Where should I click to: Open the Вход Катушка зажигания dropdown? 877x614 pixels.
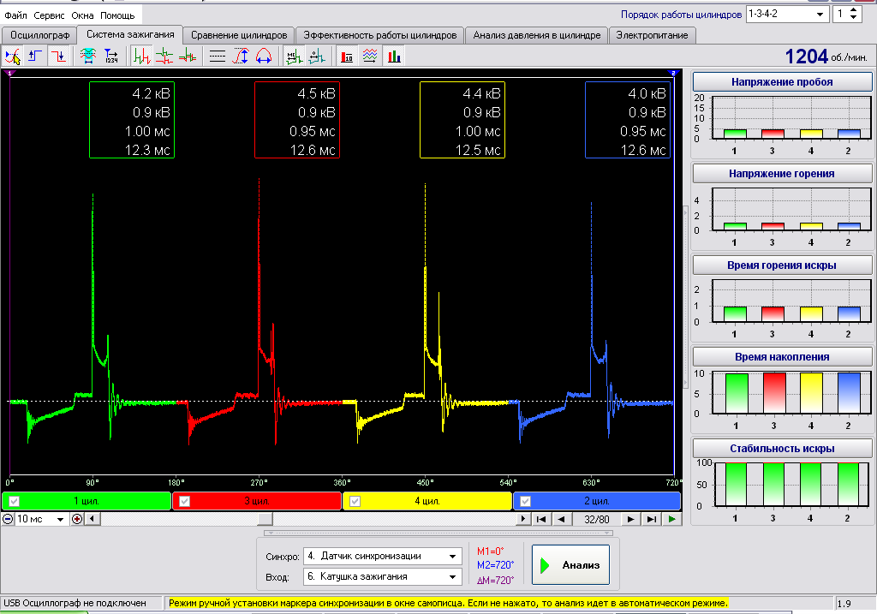[383, 576]
